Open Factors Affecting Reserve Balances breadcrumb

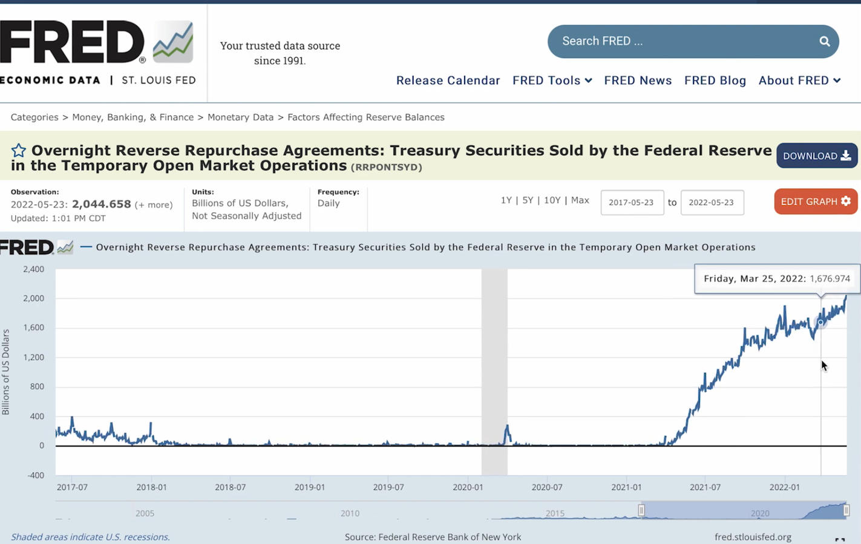366,117
